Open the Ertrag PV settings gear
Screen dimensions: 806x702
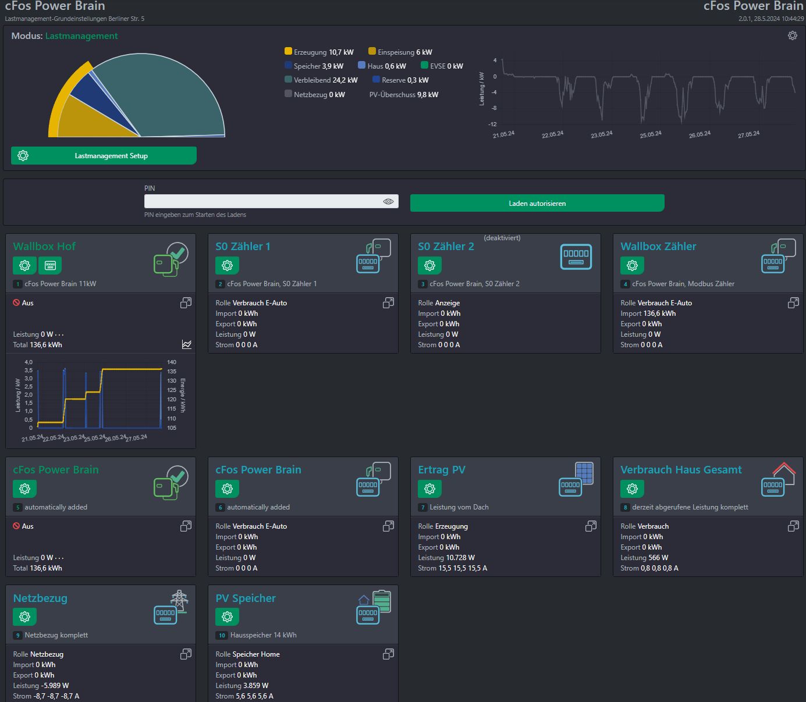coord(429,489)
